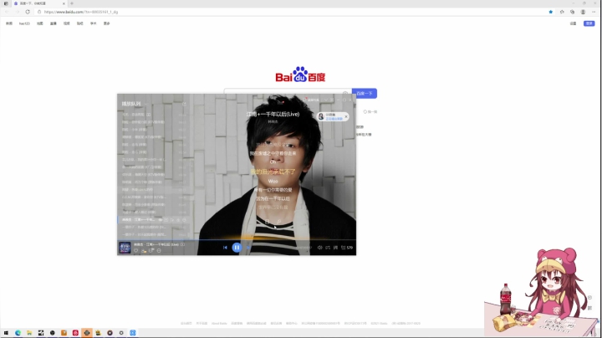Open the browser collections icon

573,12
